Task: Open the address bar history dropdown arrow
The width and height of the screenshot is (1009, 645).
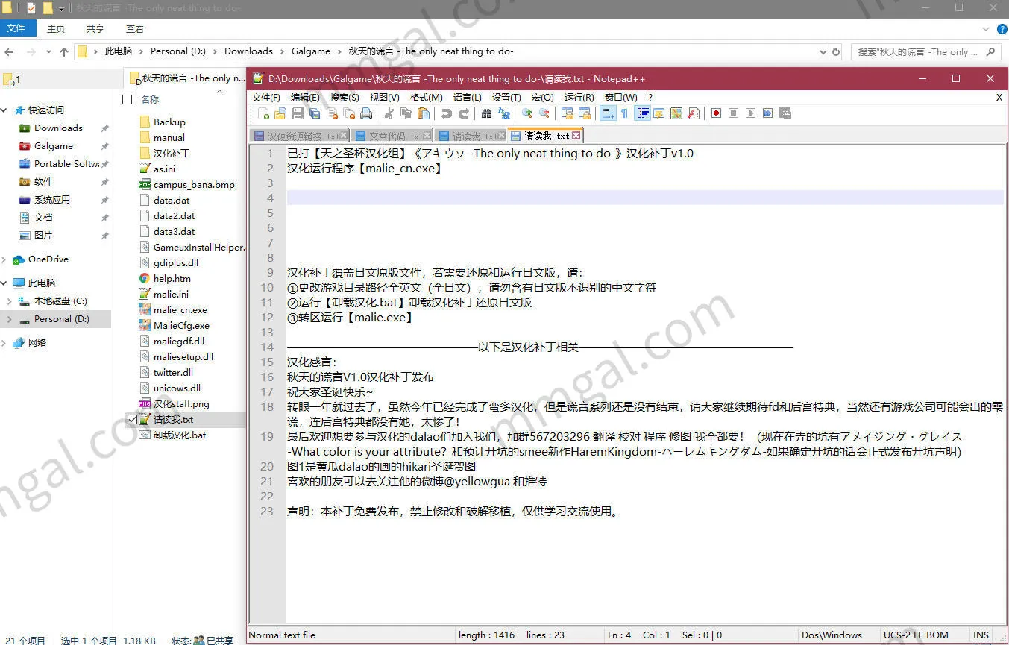Action: [x=823, y=52]
